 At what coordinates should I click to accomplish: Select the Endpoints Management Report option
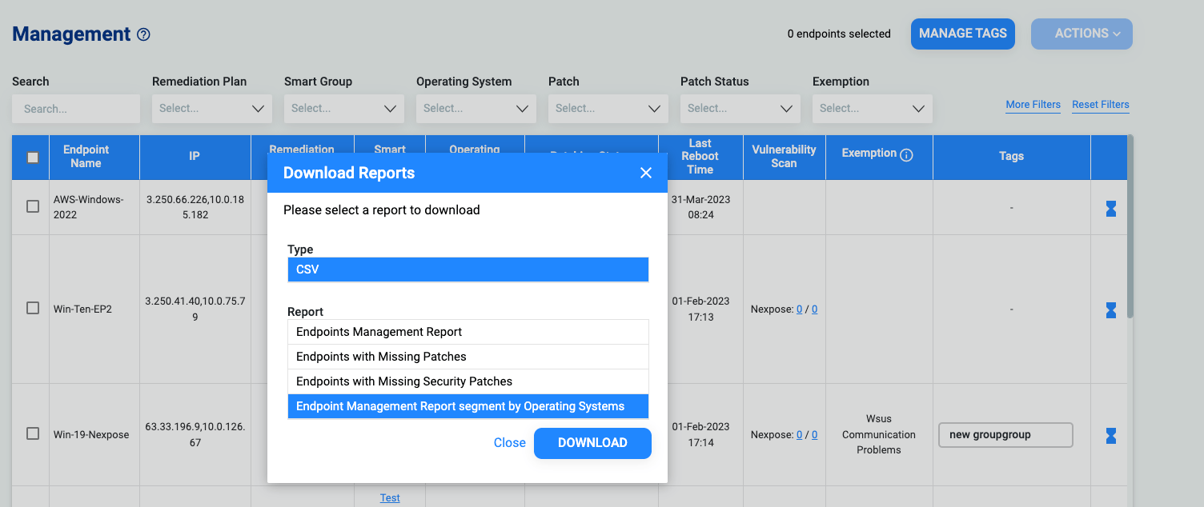pos(468,331)
